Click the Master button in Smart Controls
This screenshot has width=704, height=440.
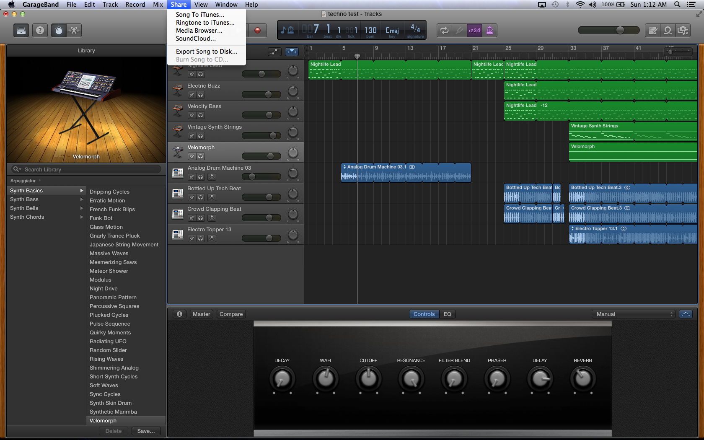click(202, 314)
